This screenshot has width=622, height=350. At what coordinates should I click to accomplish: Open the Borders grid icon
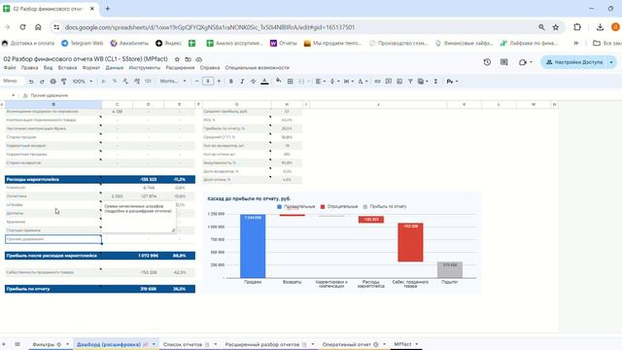pos(290,82)
